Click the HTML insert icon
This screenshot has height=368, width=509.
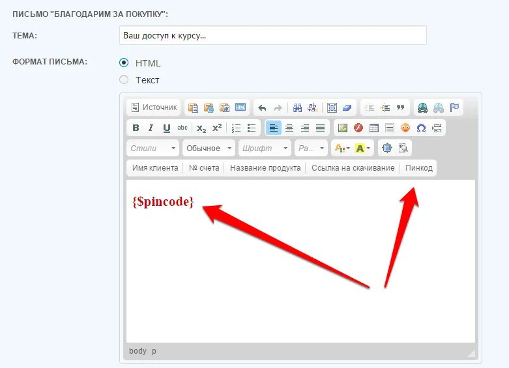[x=240, y=107]
